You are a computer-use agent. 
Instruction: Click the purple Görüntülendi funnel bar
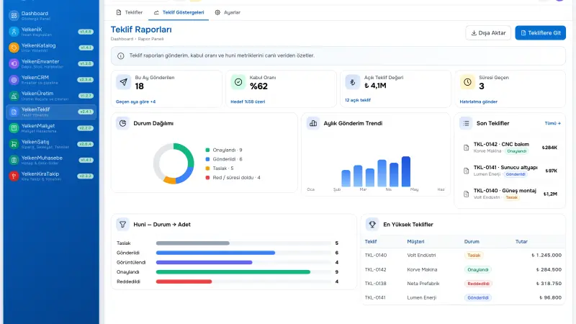[x=204, y=262]
